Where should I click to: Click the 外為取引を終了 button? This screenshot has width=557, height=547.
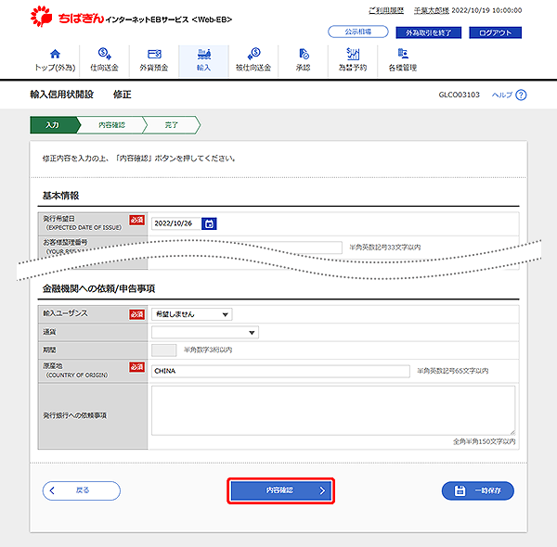[428, 32]
